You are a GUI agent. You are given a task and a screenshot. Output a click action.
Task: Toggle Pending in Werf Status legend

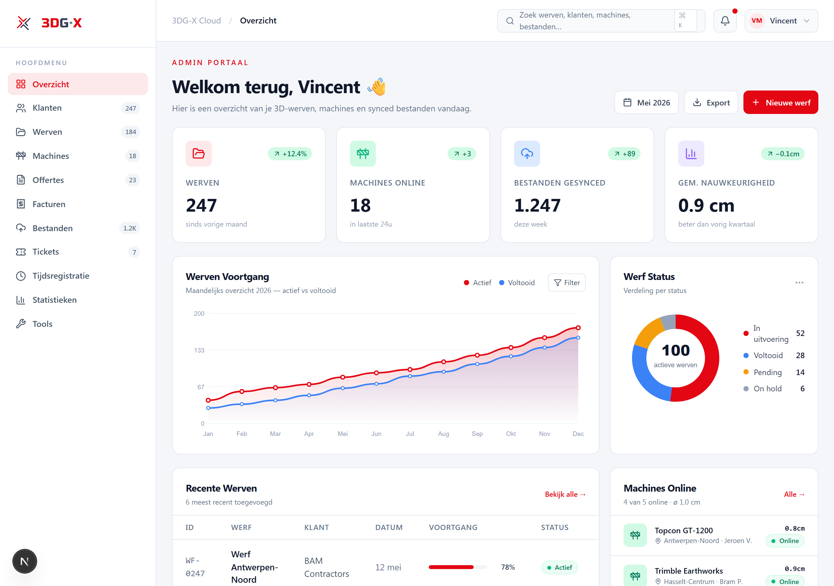click(774, 372)
